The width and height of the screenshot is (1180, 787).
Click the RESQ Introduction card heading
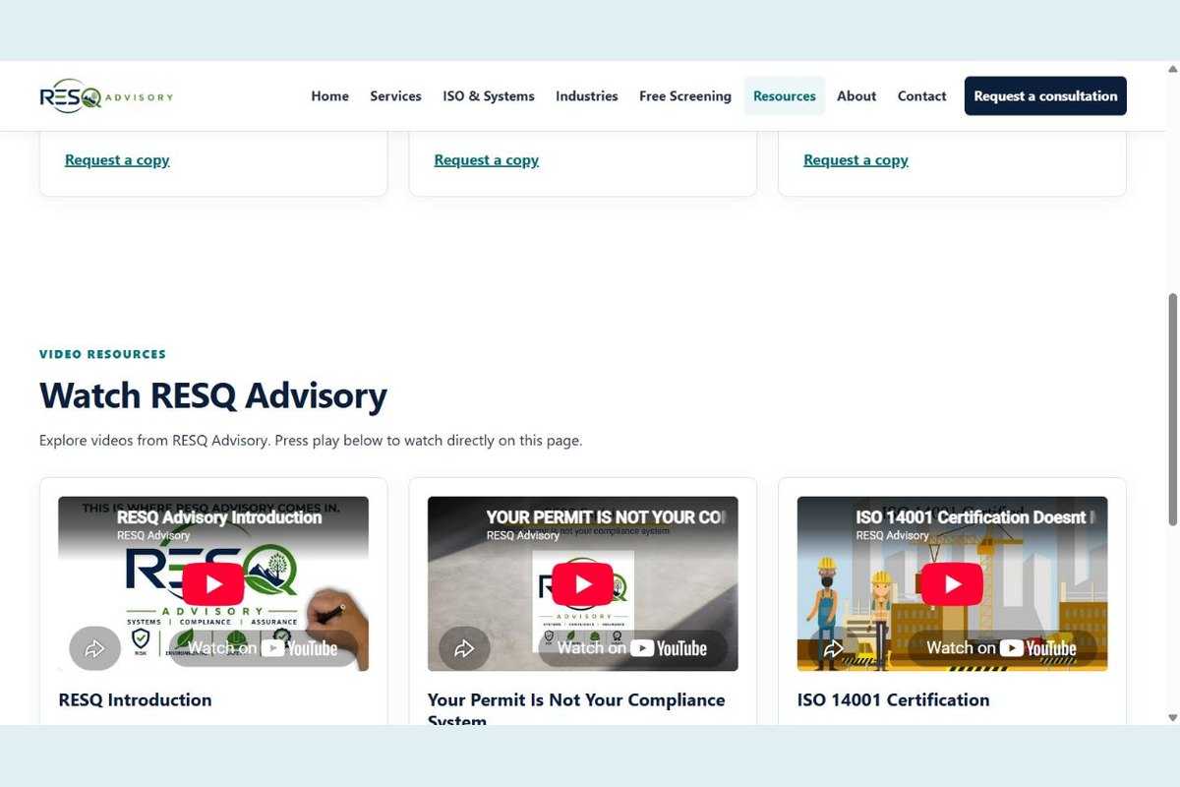(135, 700)
